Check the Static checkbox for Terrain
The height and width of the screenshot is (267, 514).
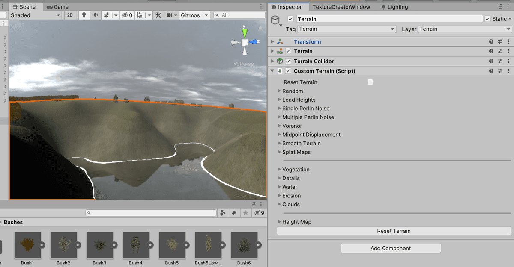point(487,18)
